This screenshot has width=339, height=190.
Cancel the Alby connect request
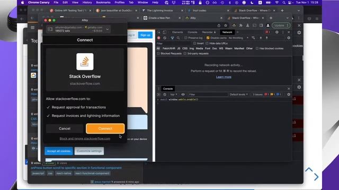(65, 128)
